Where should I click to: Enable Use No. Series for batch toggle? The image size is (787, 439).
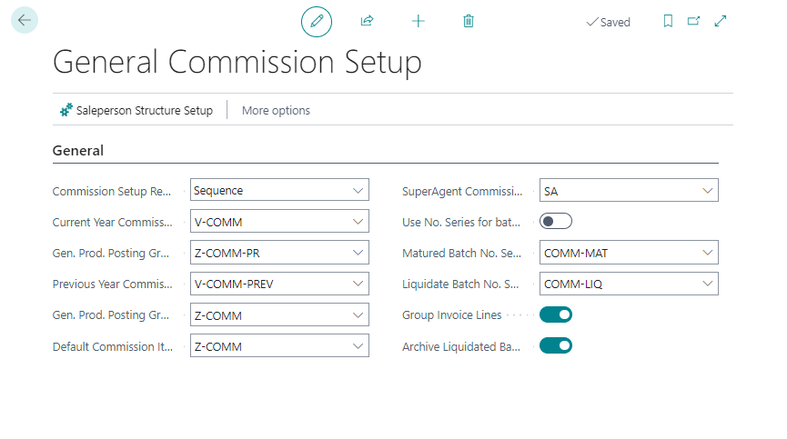tap(555, 221)
